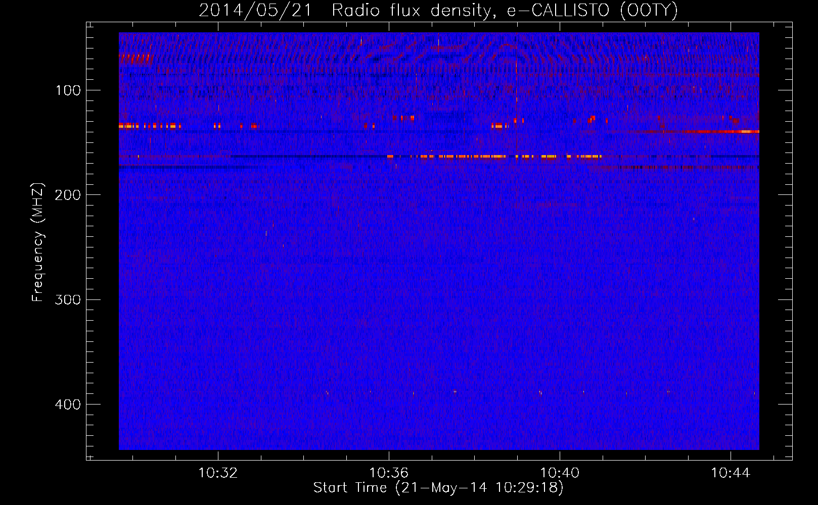Viewport: 818px width, 505px height.
Task: Click the 300 frequency tick label
Action: pyautogui.click(x=68, y=300)
